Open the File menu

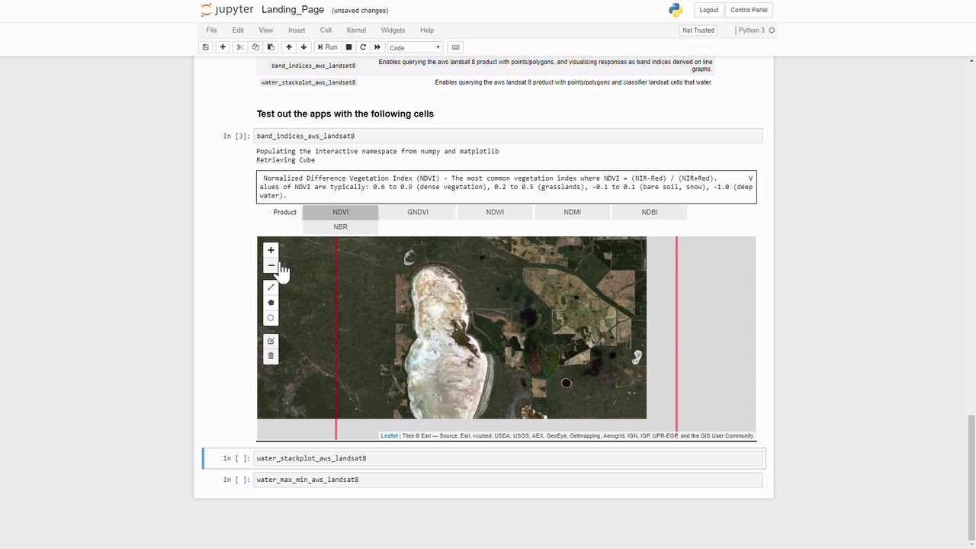tap(211, 30)
